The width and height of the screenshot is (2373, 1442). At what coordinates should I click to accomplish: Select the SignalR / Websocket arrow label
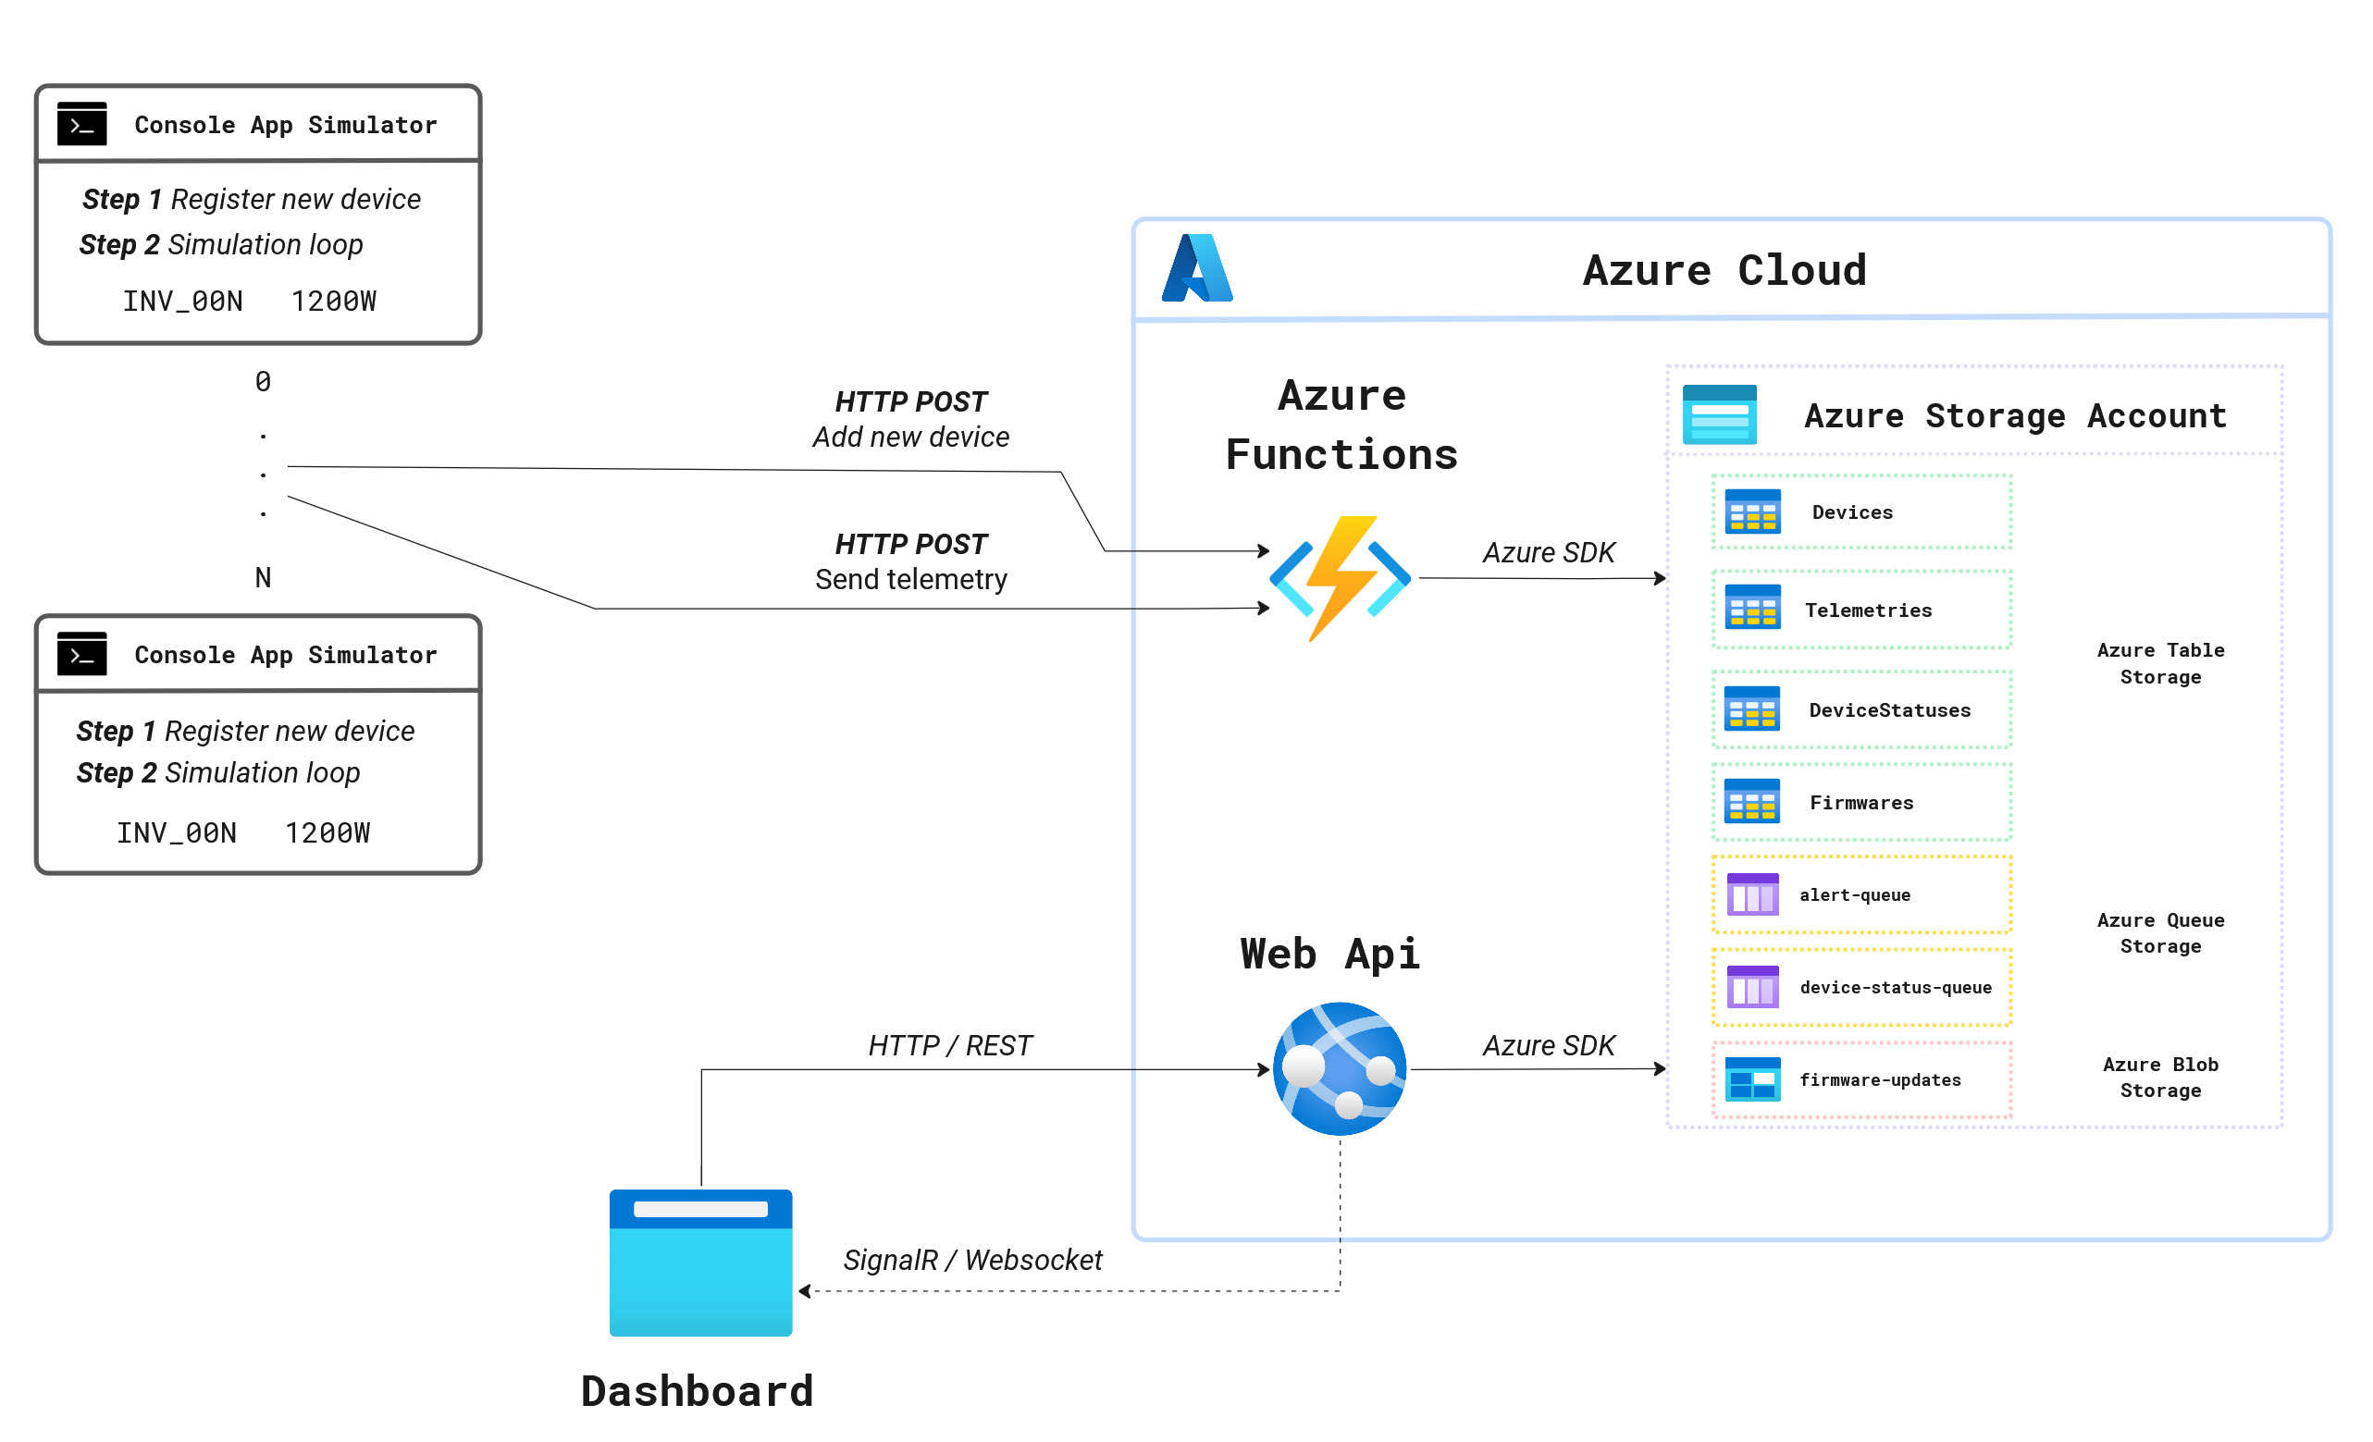pos(972,1259)
